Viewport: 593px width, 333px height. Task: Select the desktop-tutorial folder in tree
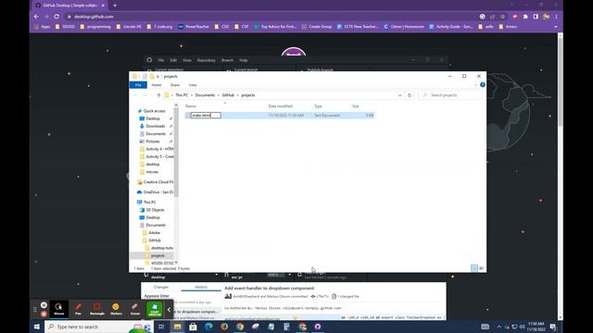(x=162, y=248)
